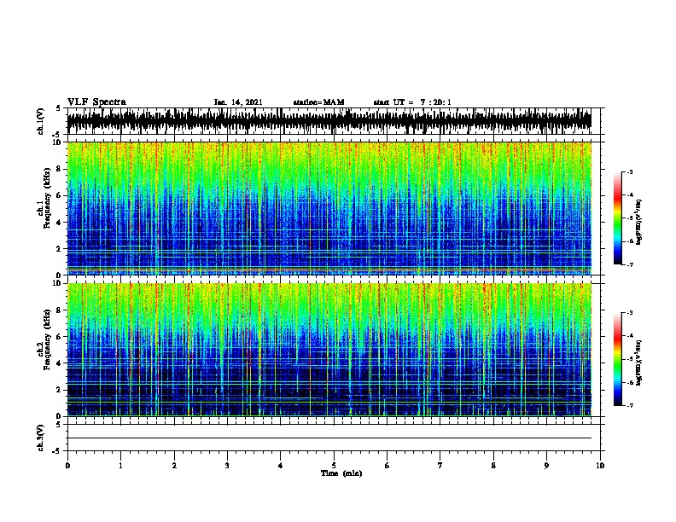Click the "4" kHz tick on ch.2 spectrogram

59,363
